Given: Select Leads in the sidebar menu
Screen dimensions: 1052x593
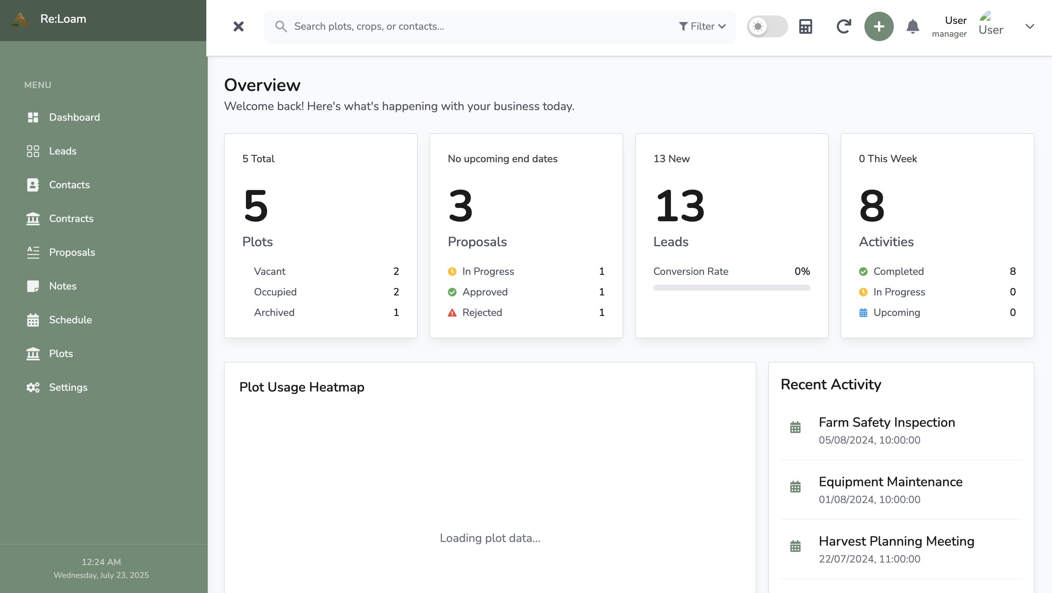Looking at the screenshot, I should click(62, 151).
